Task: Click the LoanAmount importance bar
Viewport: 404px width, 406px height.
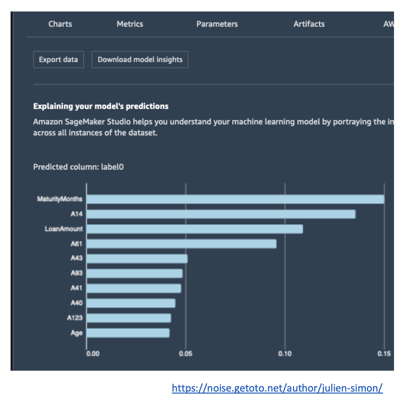Action: pos(195,229)
